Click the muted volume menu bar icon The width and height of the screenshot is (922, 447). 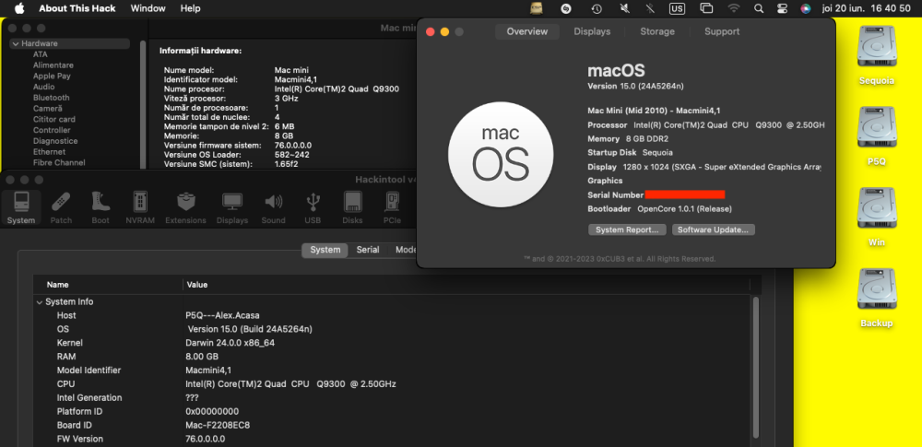[623, 8]
